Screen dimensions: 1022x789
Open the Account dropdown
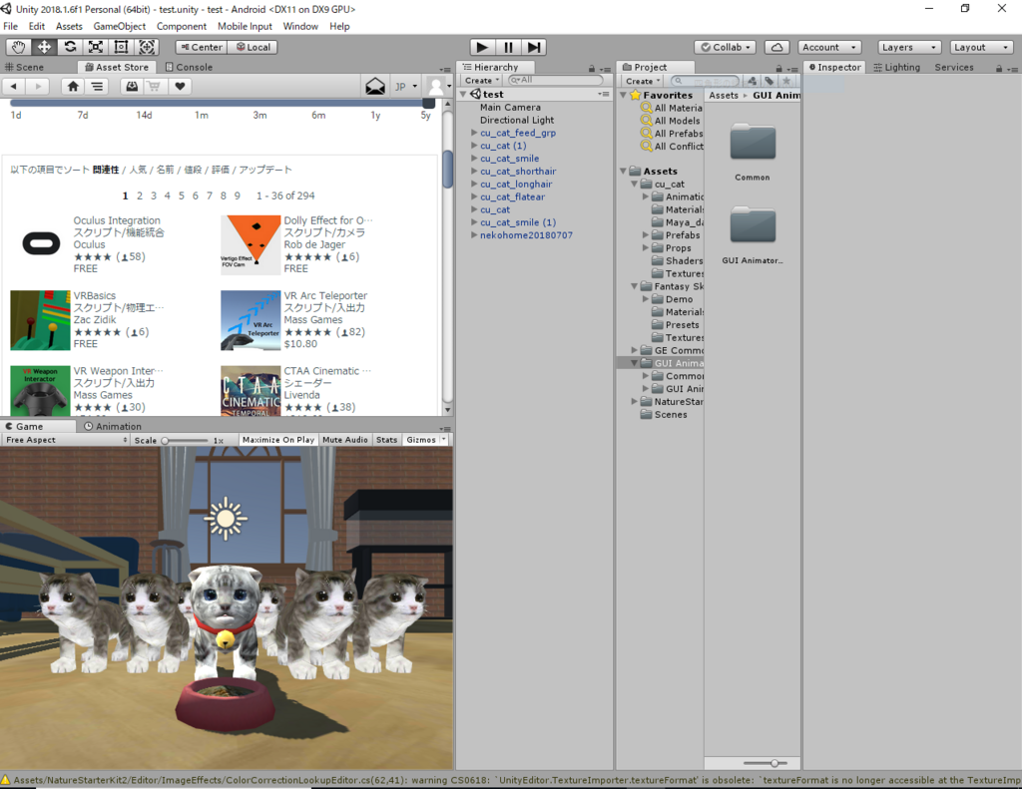click(829, 47)
